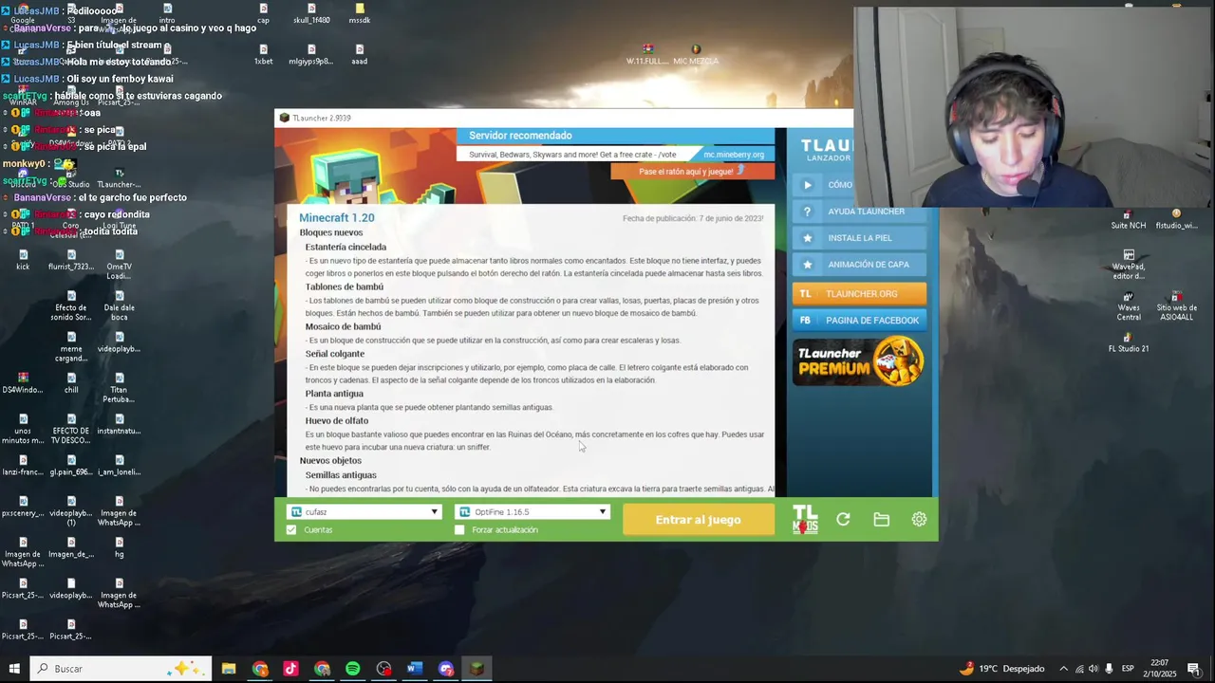Open the notifications center icon
Screen dimensions: 1215x683
[1194, 669]
